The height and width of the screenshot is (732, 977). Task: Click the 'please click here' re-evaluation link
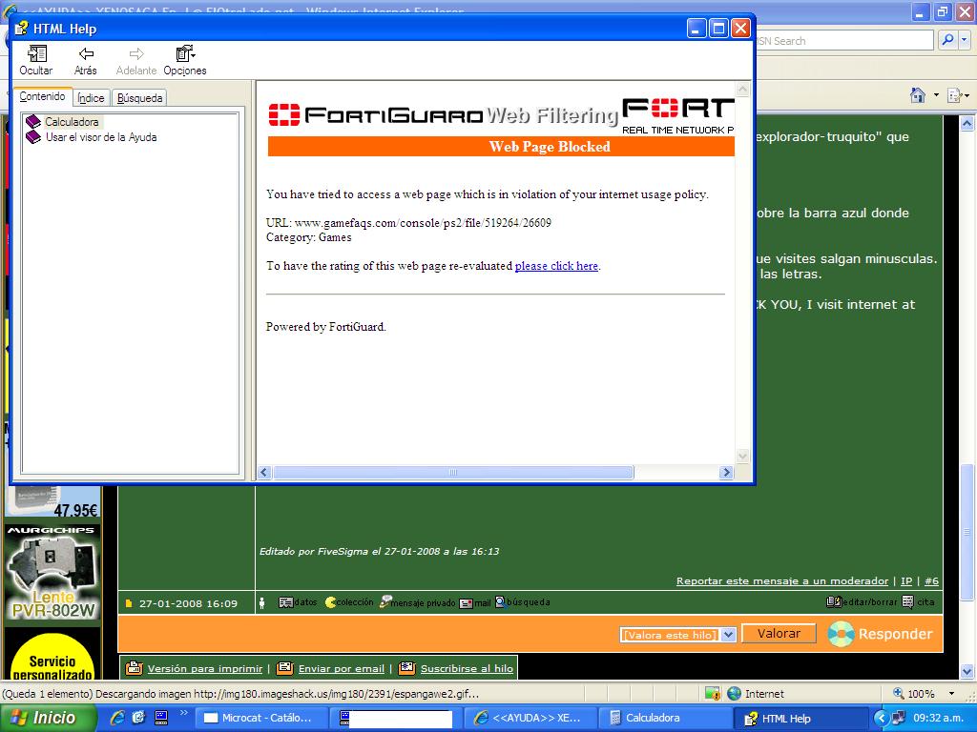(556, 266)
